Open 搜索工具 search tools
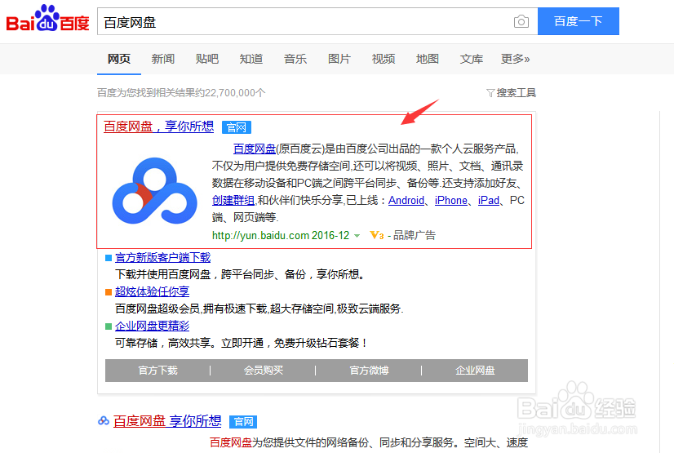This screenshot has width=674, height=453. pyautogui.click(x=517, y=93)
